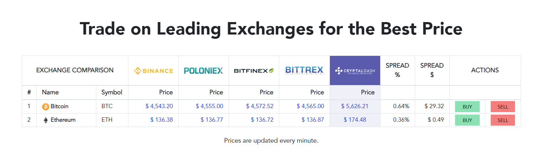The height and width of the screenshot is (158, 546).
Task: Open Ethereum CryptalDash price $ 174.48
Action: [355, 120]
